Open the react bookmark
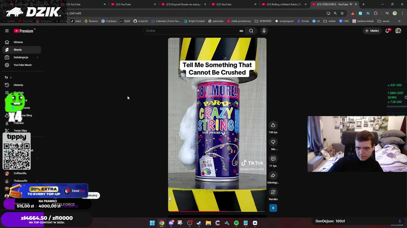Screen dimensions: 407x228 76,21
